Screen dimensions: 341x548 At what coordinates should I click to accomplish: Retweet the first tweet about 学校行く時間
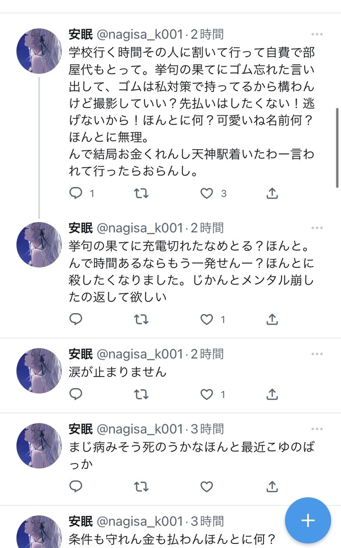141,194
